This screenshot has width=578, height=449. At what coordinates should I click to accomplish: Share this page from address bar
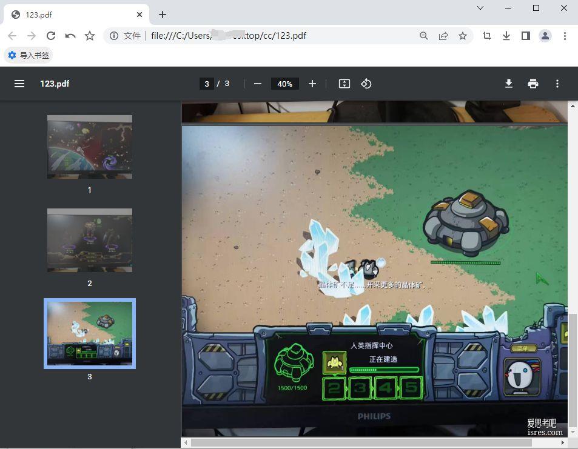[443, 36]
